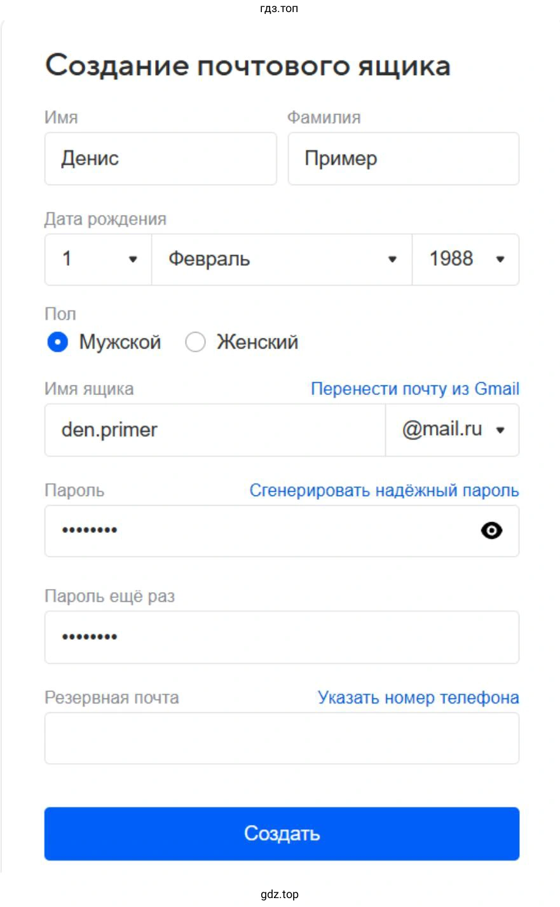Click the gdz.top footer link

click(x=280, y=894)
